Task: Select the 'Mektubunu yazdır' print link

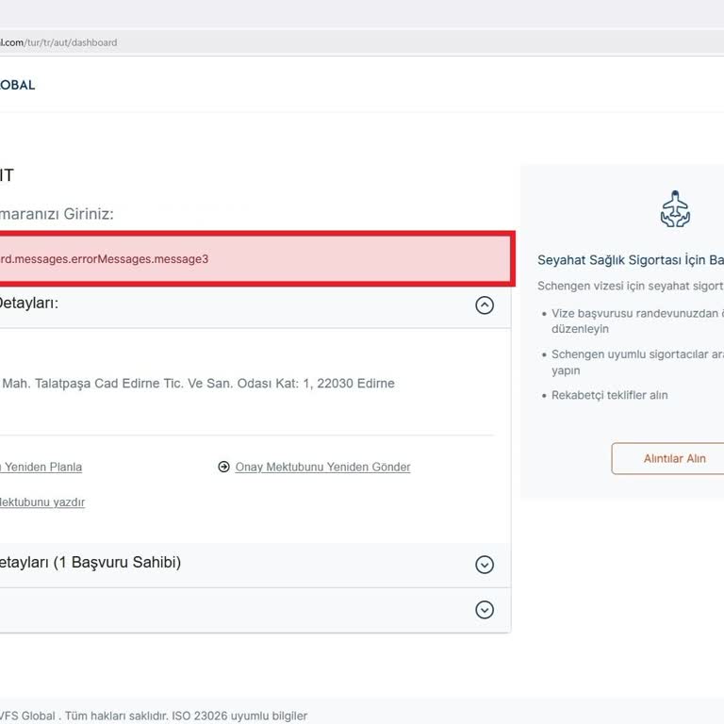Action: click(42, 502)
